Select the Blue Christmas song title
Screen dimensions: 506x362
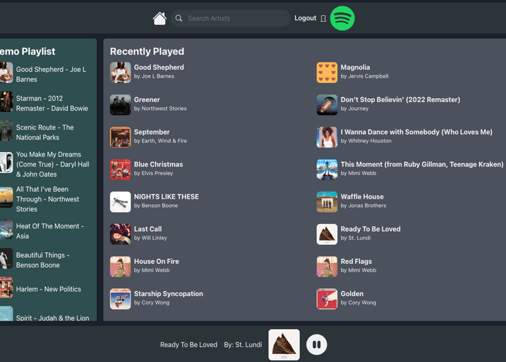pyautogui.click(x=158, y=165)
